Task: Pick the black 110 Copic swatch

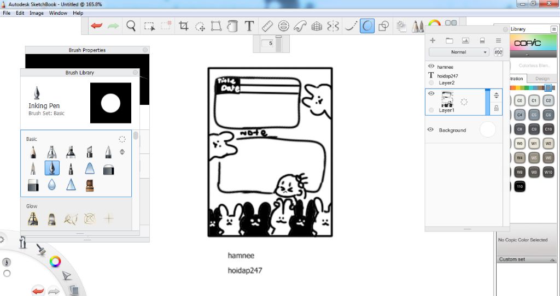Action: coord(520,186)
